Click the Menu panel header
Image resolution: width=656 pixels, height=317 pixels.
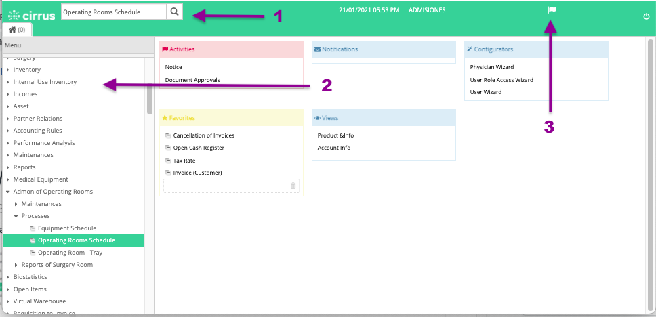78,45
